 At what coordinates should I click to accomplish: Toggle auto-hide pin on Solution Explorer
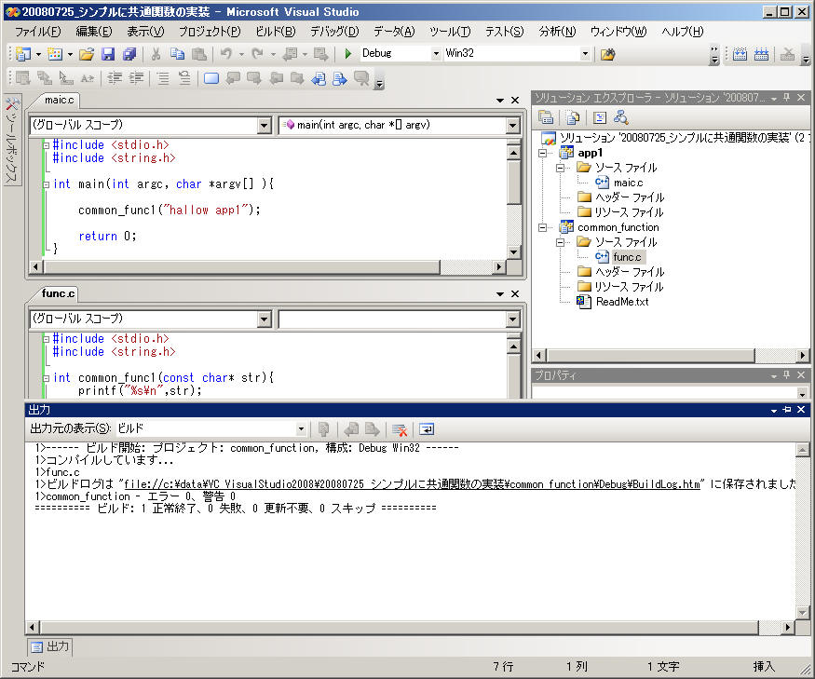[787, 98]
